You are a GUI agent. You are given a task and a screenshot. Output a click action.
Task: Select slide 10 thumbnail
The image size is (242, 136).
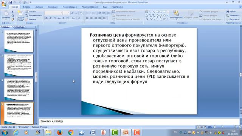(19, 65)
